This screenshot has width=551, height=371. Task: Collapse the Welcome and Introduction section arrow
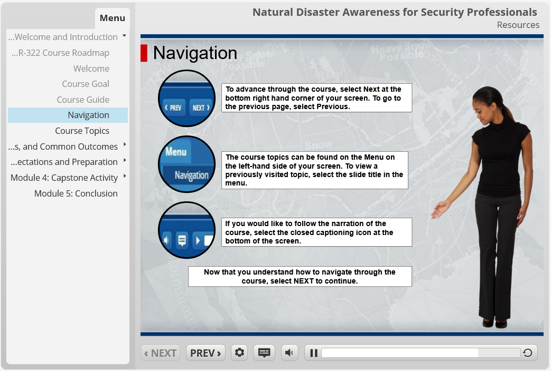click(124, 35)
